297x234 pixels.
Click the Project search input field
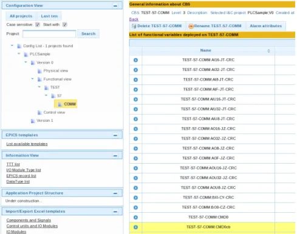(x=49, y=34)
